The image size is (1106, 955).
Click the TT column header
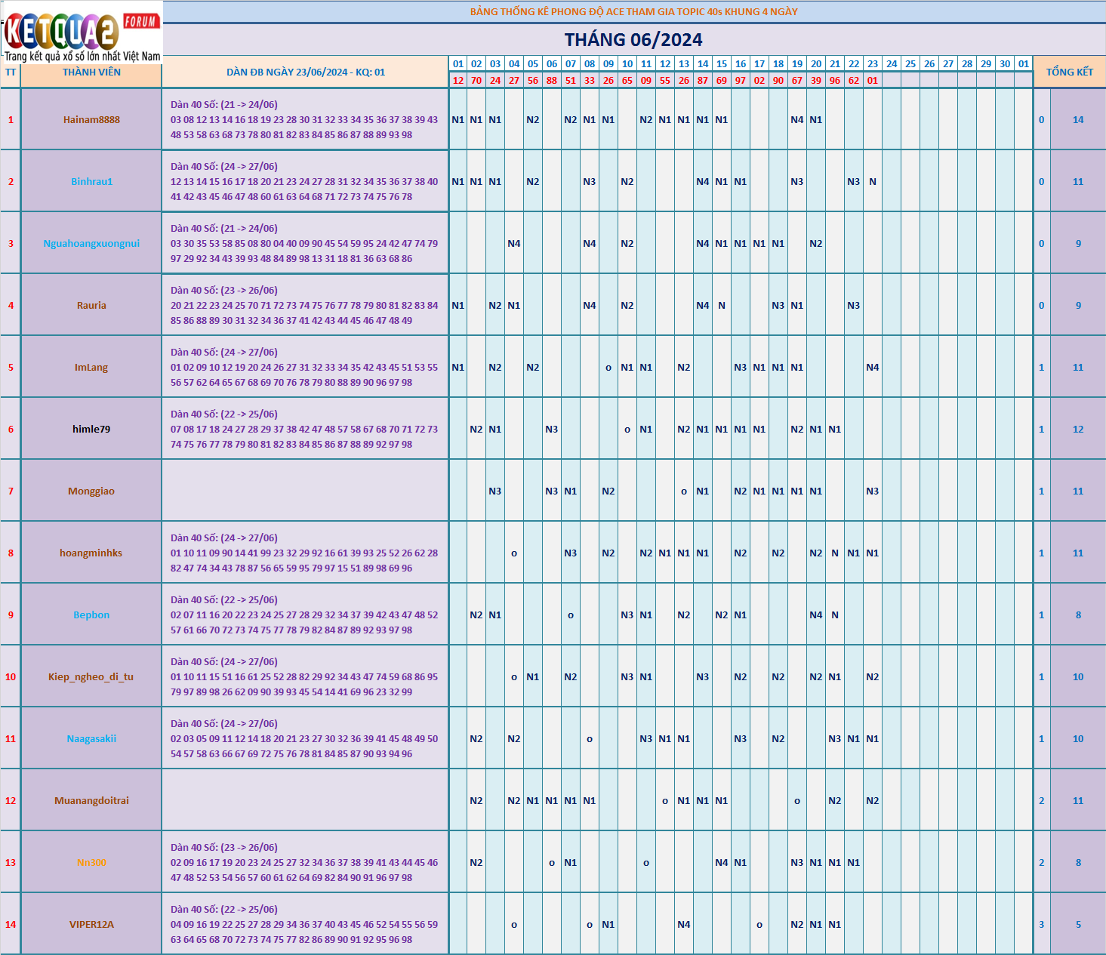[11, 72]
